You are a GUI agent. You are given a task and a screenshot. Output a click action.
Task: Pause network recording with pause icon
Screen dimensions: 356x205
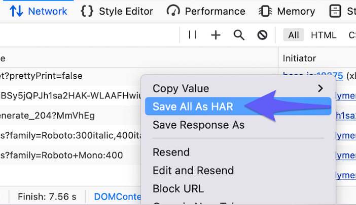click(193, 35)
